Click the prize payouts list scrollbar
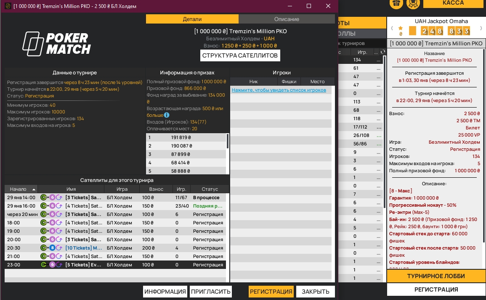Viewport: 486px width, 300px height. [228, 141]
